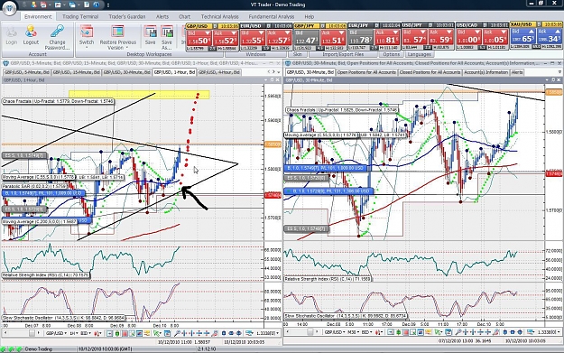The width and height of the screenshot is (564, 353).
Task: Switch to GBP/USD, 4-Hour, Bid chart tab
Action: (219, 72)
